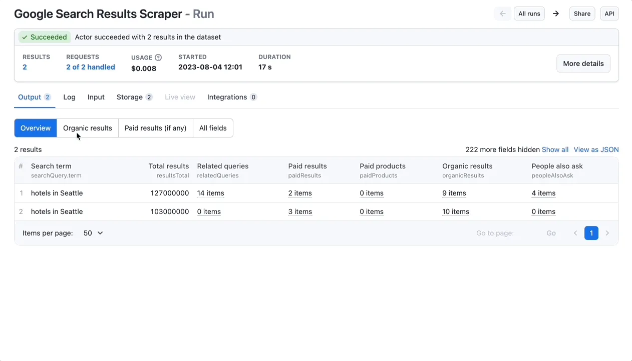
Task: Switch to the Output tab
Action: [x=35, y=97]
